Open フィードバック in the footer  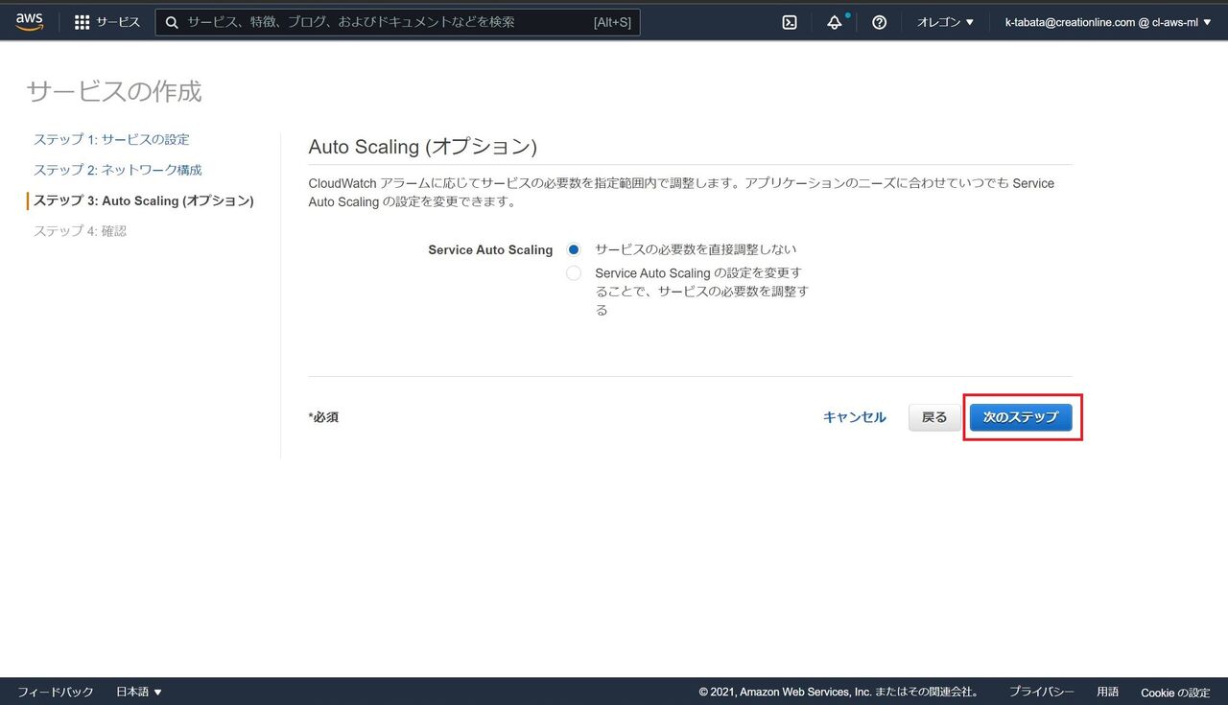[56, 692]
